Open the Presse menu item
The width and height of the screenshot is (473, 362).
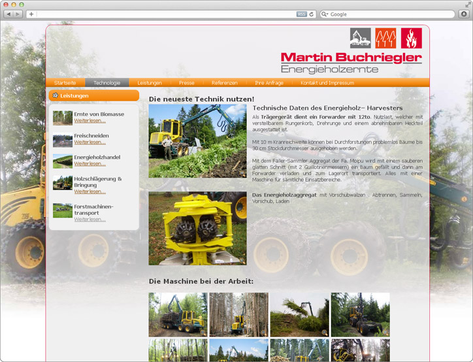186,82
